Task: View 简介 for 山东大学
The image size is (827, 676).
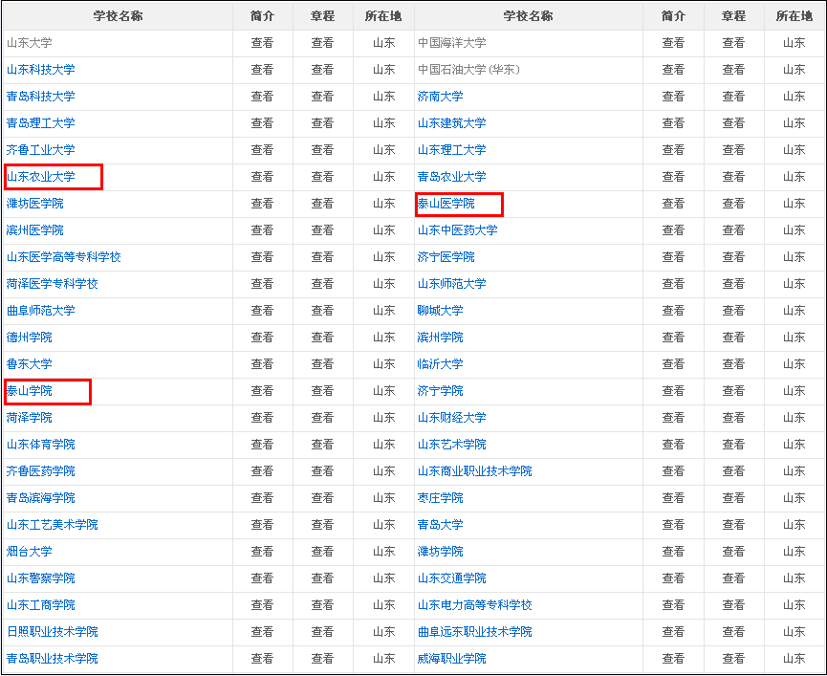Action: pos(262,43)
